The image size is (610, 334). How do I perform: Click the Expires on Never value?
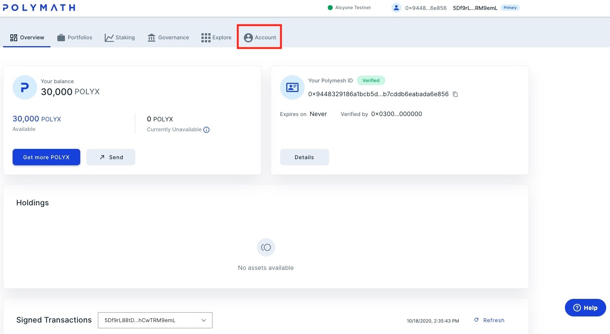(318, 114)
